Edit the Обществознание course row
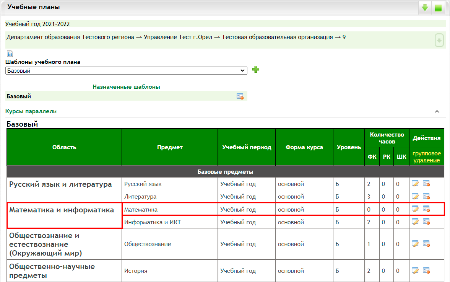450x282 pixels. (x=415, y=244)
